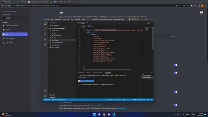Click errors and warnings indicator in status bar

[x=47, y=100]
